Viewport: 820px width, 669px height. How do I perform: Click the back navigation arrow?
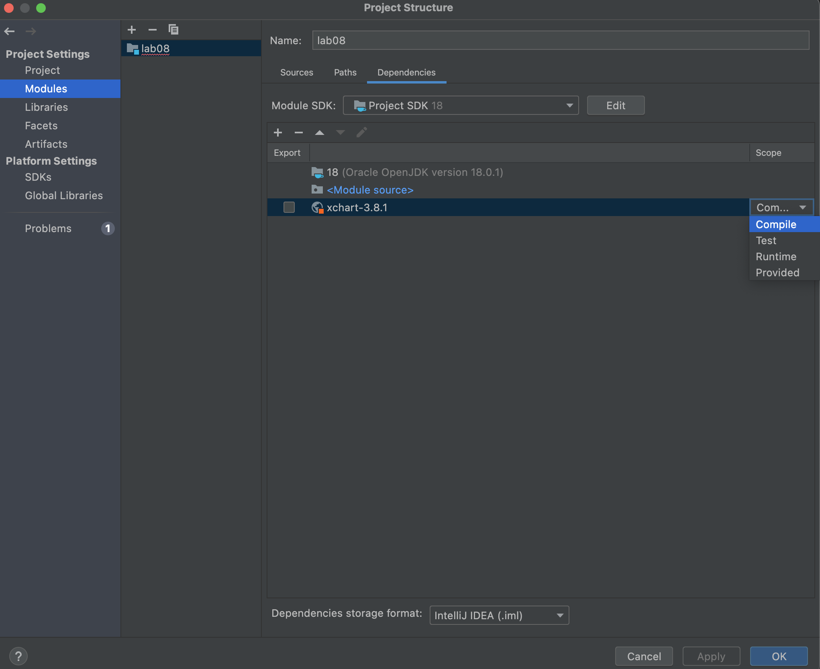click(x=10, y=31)
